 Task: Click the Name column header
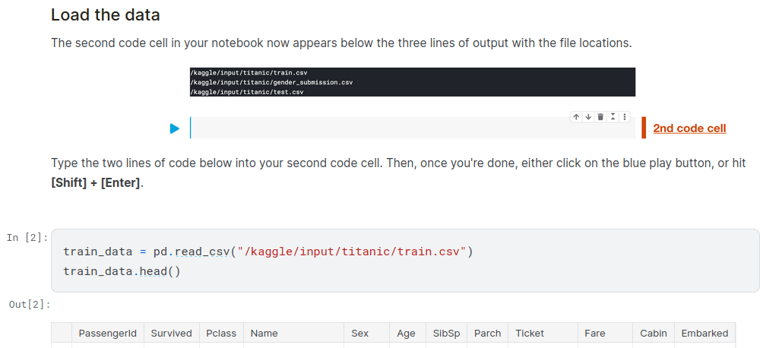(x=264, y=333)
